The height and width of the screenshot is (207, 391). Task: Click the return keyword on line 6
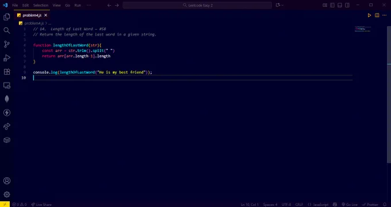pos(49,56)
